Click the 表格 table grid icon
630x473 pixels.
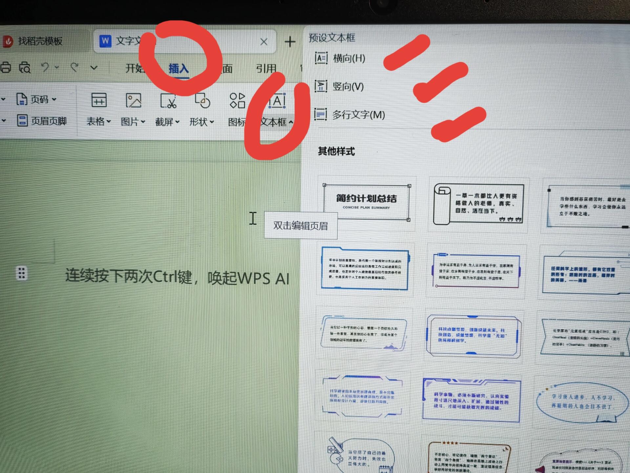pyautogui.click(x=99, y=100)
